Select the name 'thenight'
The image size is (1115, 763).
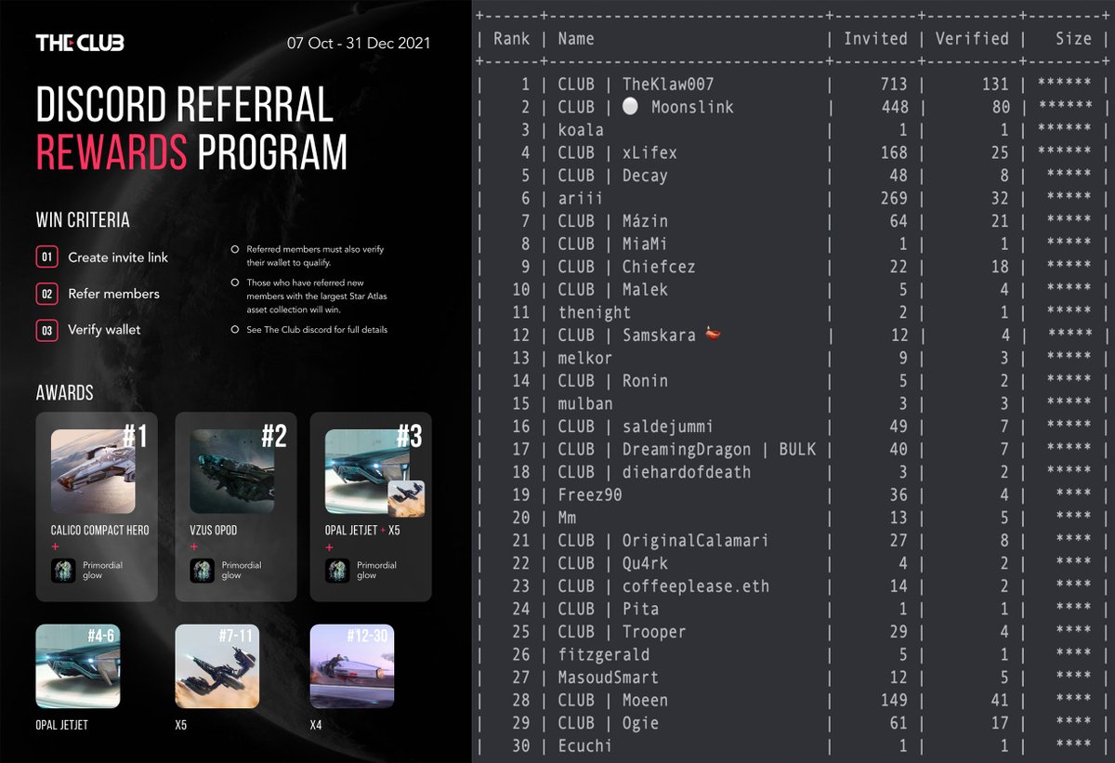pyautogui.click(x=595, y=312)
